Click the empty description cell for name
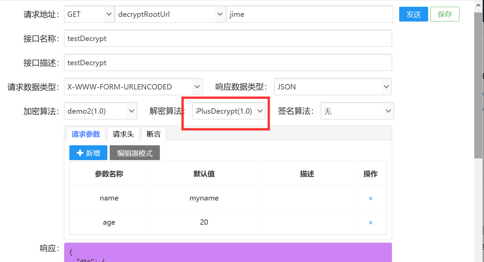Image resolution: width=484 pixels, height=262 pixels. pyautogui.click(x=307, y=198)
